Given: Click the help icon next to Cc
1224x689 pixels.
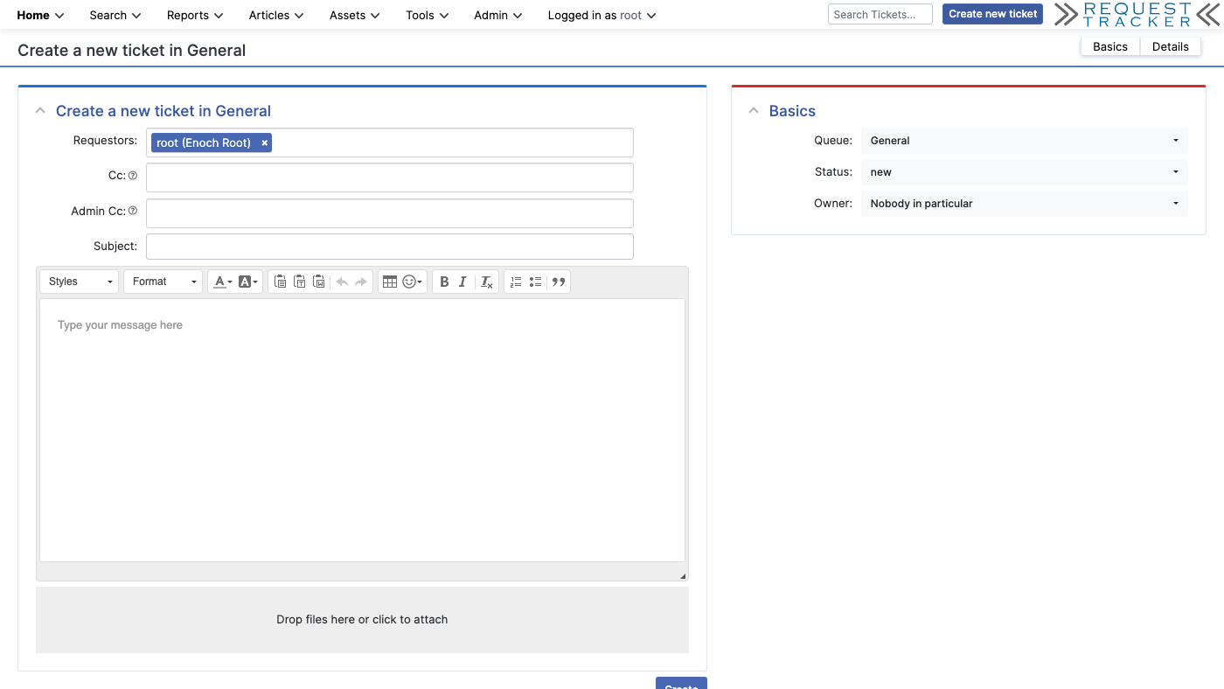Looking at the screenshot, I should pyautogui.click(x=133, y=176).
